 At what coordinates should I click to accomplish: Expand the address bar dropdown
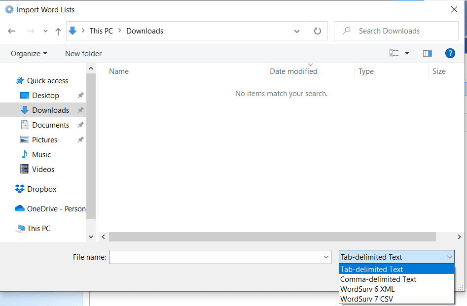point(297,31)
